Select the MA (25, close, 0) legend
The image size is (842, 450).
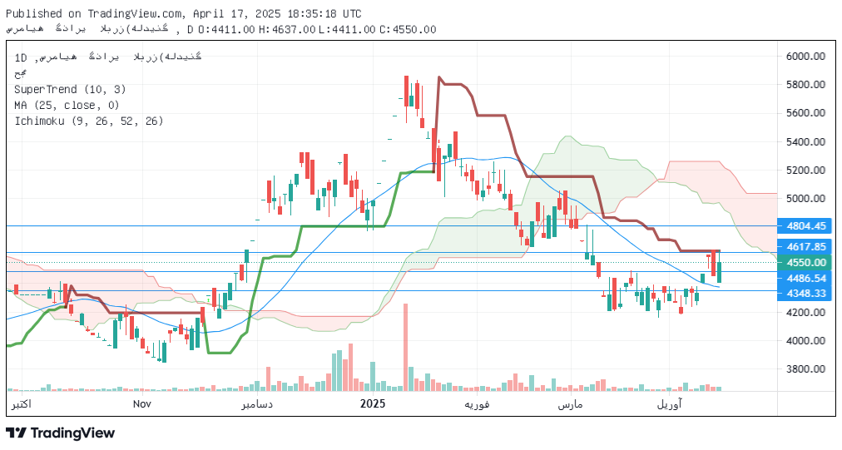[67, 105]
